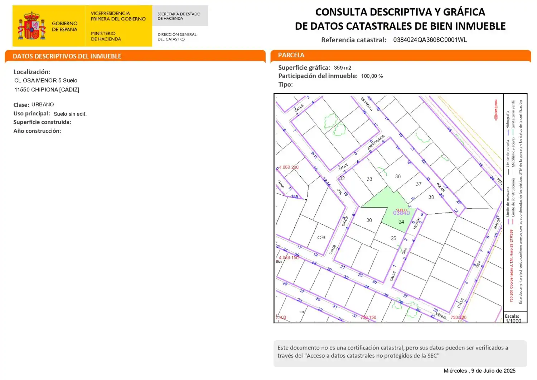Select the value 'URBANO'
The width and height of the screenshot is (537, 380).
point(43,105)
